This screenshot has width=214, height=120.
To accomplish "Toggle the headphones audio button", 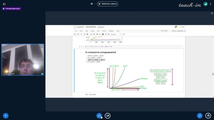I will 99,116.
